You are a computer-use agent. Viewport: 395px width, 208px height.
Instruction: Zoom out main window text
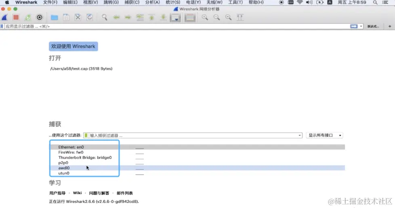(216, 17)
